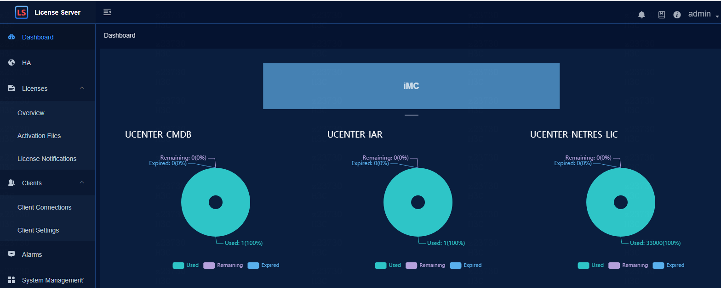
Task: Open Activation Files page
Action: click(x=48, y=136)
